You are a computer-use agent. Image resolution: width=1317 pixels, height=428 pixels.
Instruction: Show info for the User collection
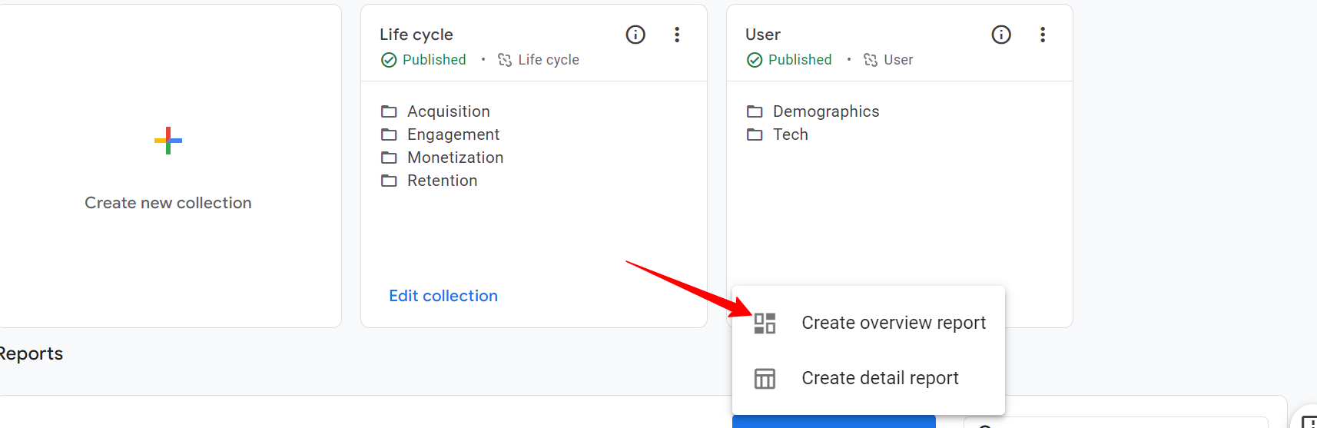pos(1001,35)
